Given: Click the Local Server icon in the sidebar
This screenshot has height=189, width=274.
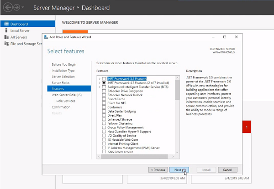Looking at the screenshot, I should (6, 31).
